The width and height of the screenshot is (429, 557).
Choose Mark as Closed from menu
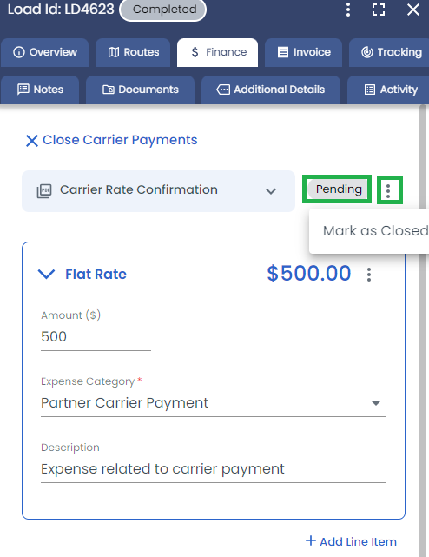[375, 231]
